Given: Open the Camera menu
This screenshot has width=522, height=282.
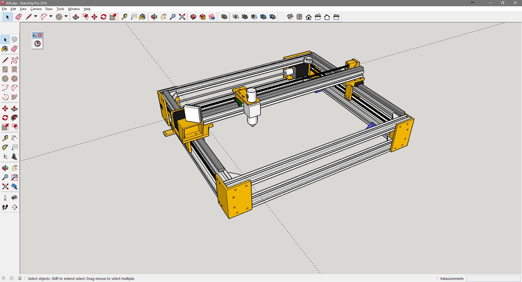Looking at the screenshot, I should pyautogui.click(x=36, y=9).
